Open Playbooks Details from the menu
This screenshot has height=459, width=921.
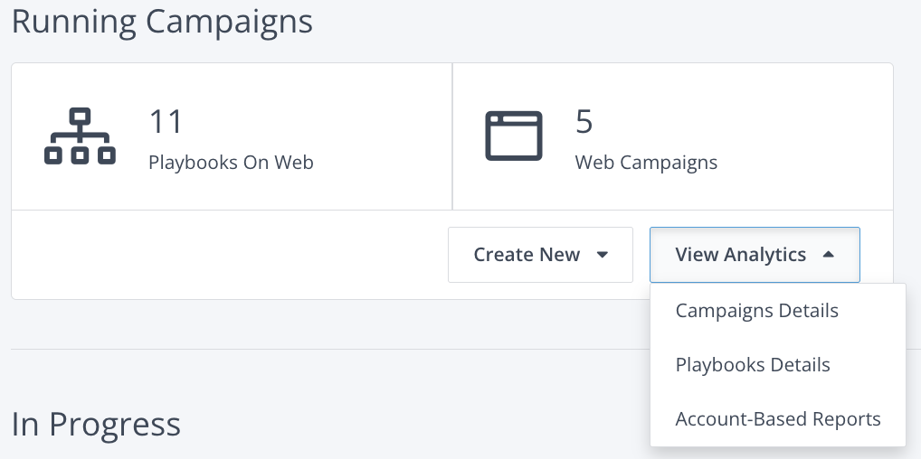pyautogui.click(x=753, y=365)
